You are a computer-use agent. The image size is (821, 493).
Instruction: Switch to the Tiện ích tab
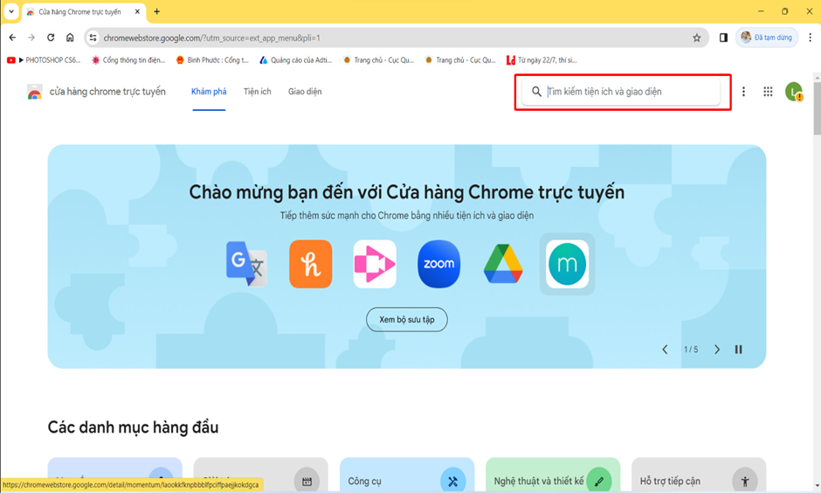[257, 92]
